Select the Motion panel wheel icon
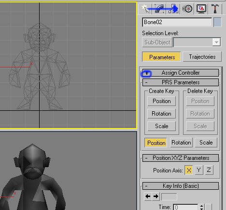The width and height of the screenshot is (226, 210). 187,9
